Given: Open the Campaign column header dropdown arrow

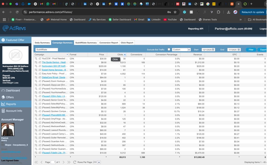Looking at the screenshot, I should (67, 54).
